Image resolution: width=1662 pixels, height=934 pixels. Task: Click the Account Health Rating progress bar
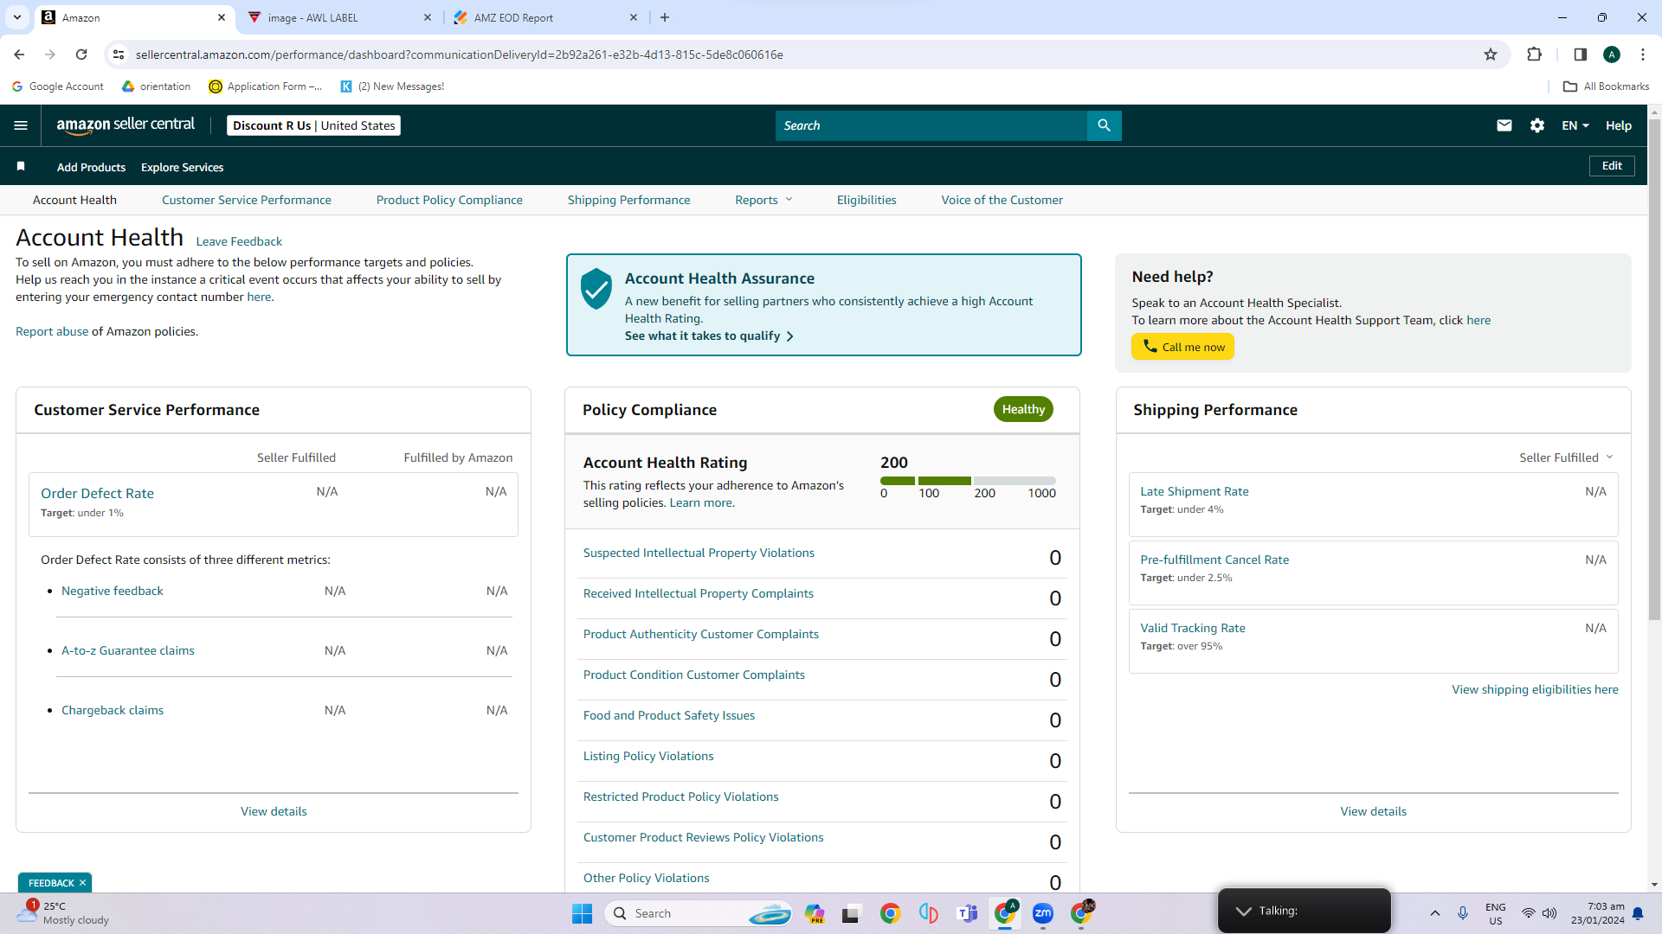pyautogui.click(x=968, y=481)
